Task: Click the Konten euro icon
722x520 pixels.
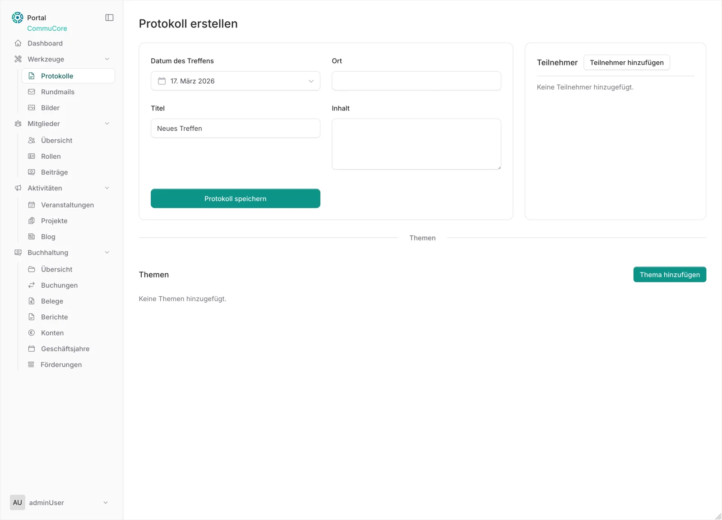Action: click(32, 333)
